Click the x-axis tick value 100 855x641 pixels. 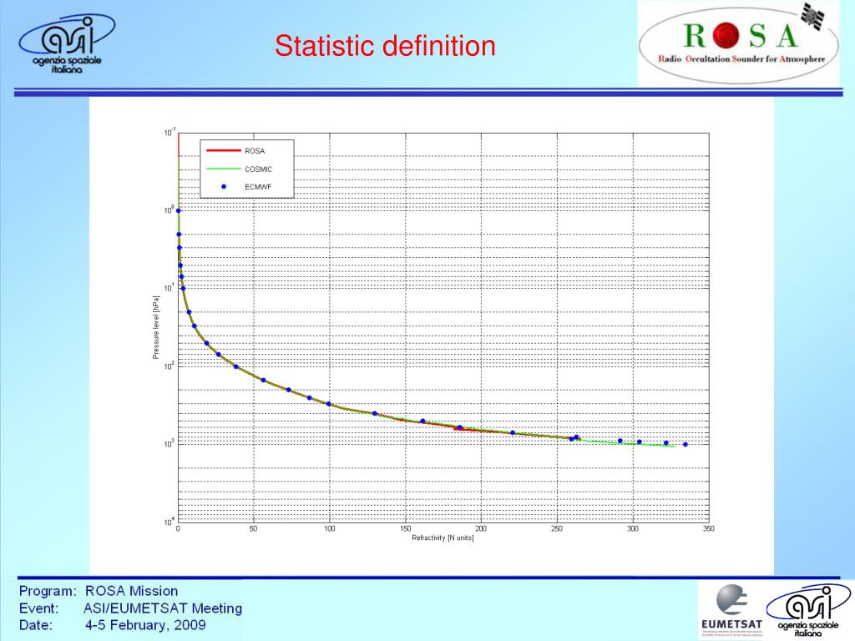(x=329, y=528)
